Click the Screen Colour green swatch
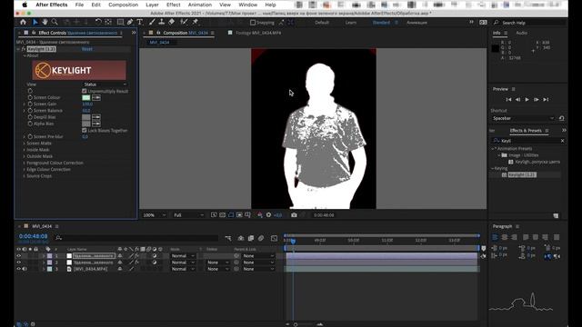Screen dimensions: 582x327 point(86,97)
